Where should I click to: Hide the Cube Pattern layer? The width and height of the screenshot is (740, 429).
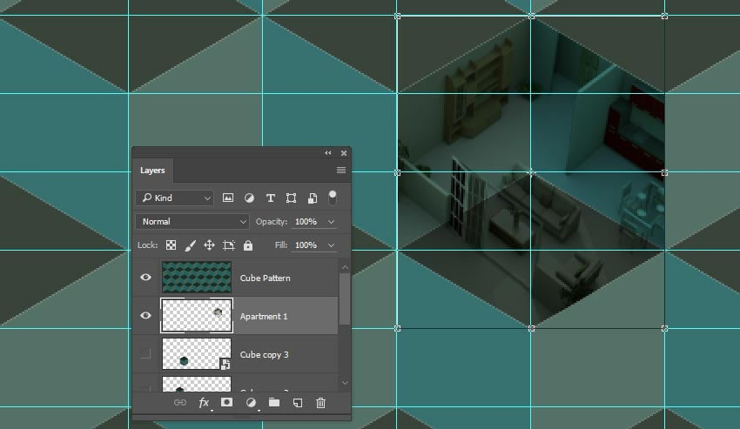(x=146, y=277)
